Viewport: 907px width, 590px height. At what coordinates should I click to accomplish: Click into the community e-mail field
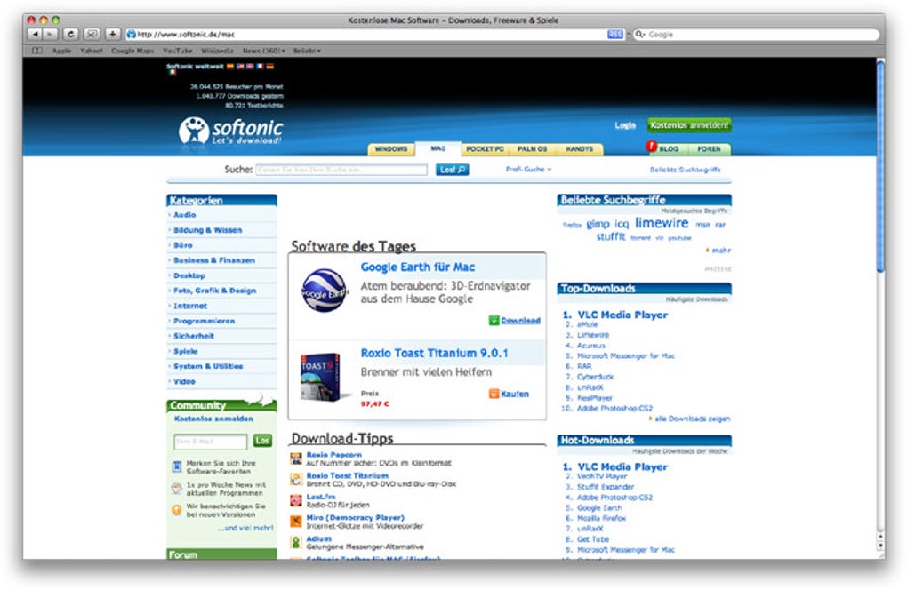pos(210,442)
